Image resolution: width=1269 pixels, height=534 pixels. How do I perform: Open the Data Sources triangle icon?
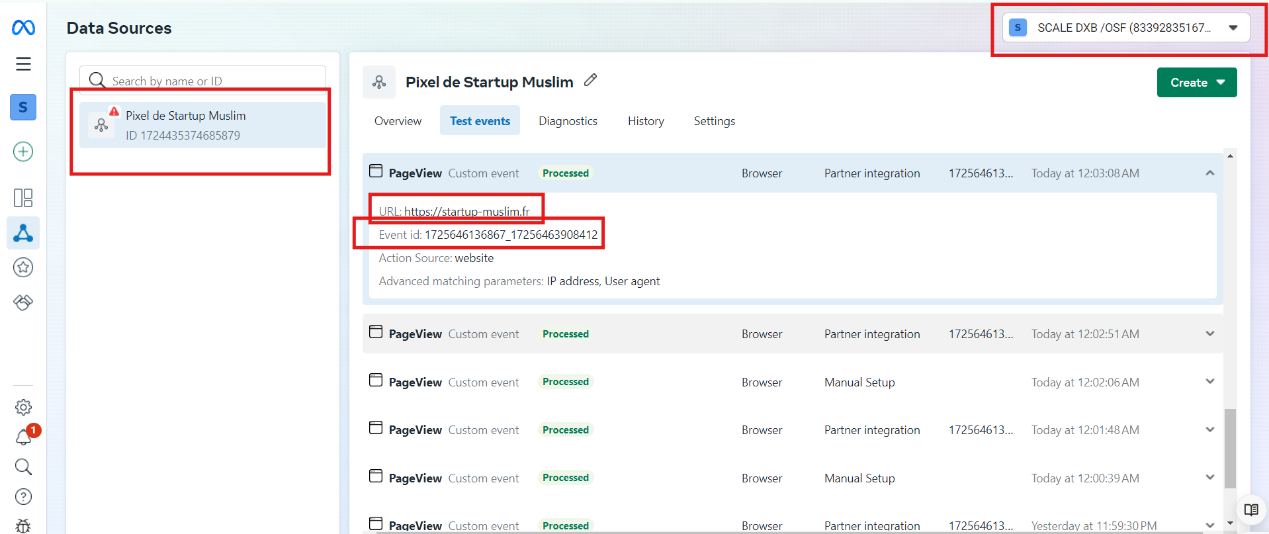23,233
